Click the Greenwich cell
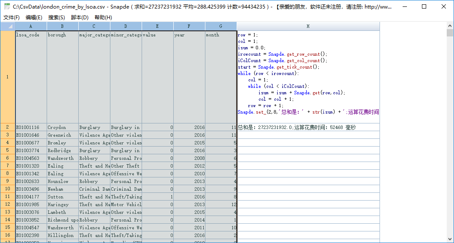454x243 pixels. [62, 135]
